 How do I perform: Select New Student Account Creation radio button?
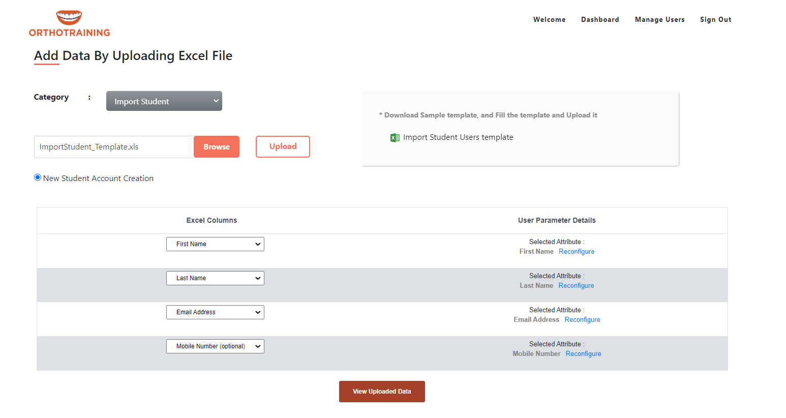point(38,177)
